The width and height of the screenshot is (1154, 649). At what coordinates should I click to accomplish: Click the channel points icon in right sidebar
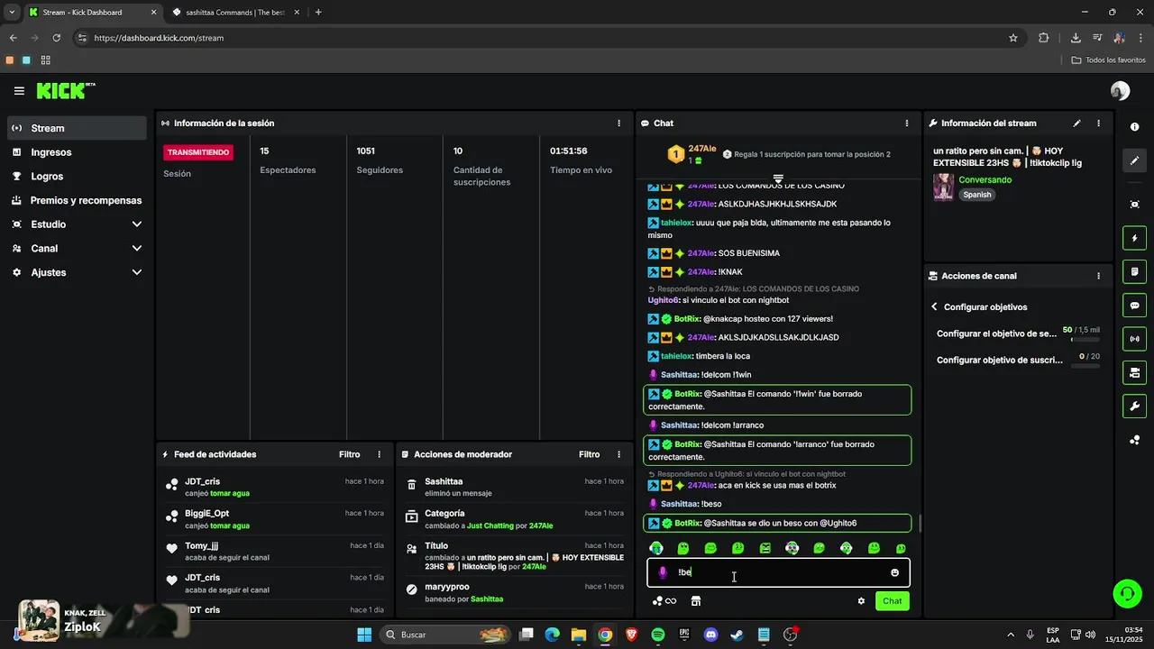1134,440
